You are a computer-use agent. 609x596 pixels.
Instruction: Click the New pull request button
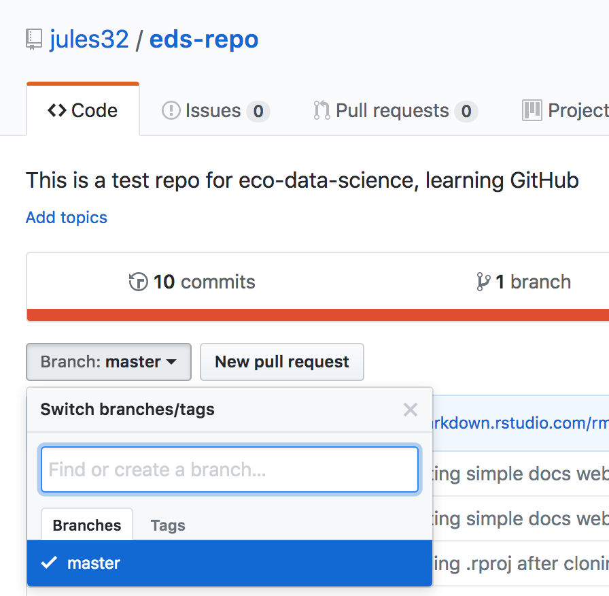pyautogui.click(x=282, y=362)
